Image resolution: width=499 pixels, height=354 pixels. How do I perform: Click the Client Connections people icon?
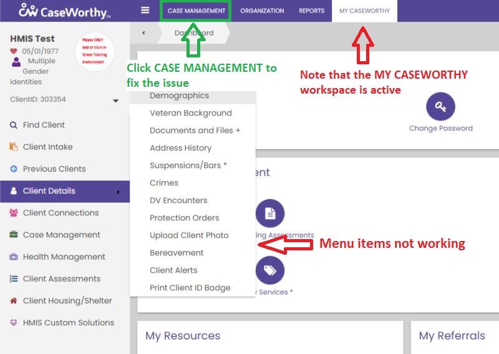[x=13, y=212]
